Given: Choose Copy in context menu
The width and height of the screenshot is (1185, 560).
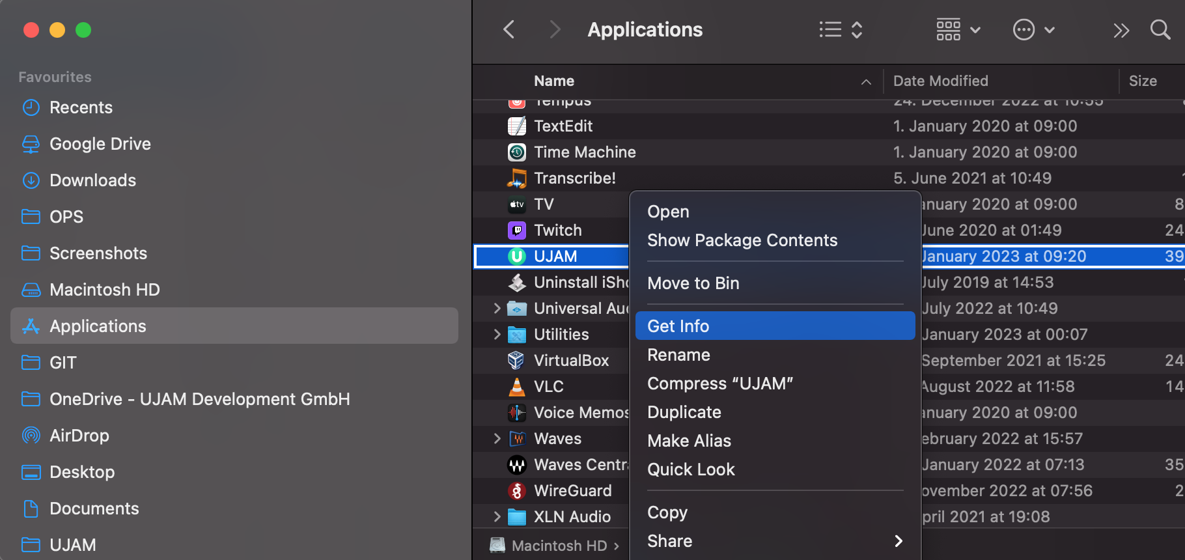Looking at the screenshot, I should (775, 512).
